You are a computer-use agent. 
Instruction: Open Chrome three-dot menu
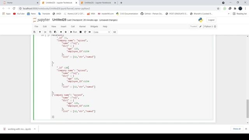click(x=245, y=9)
